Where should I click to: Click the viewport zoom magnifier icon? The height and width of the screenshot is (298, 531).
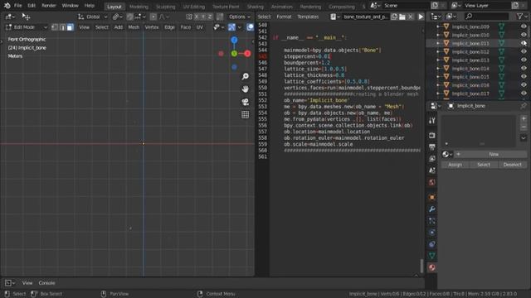[x=246, y=76]
